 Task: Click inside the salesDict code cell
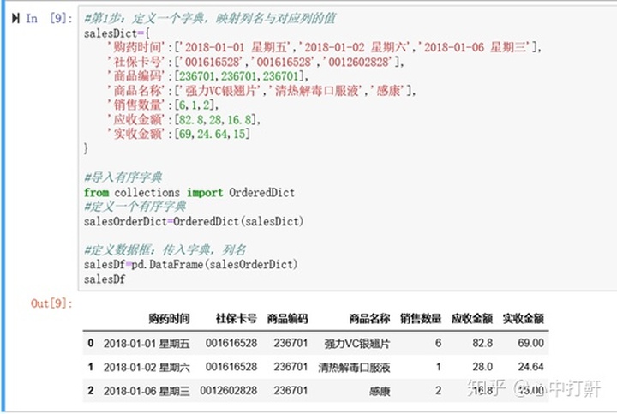coord(346,149)
